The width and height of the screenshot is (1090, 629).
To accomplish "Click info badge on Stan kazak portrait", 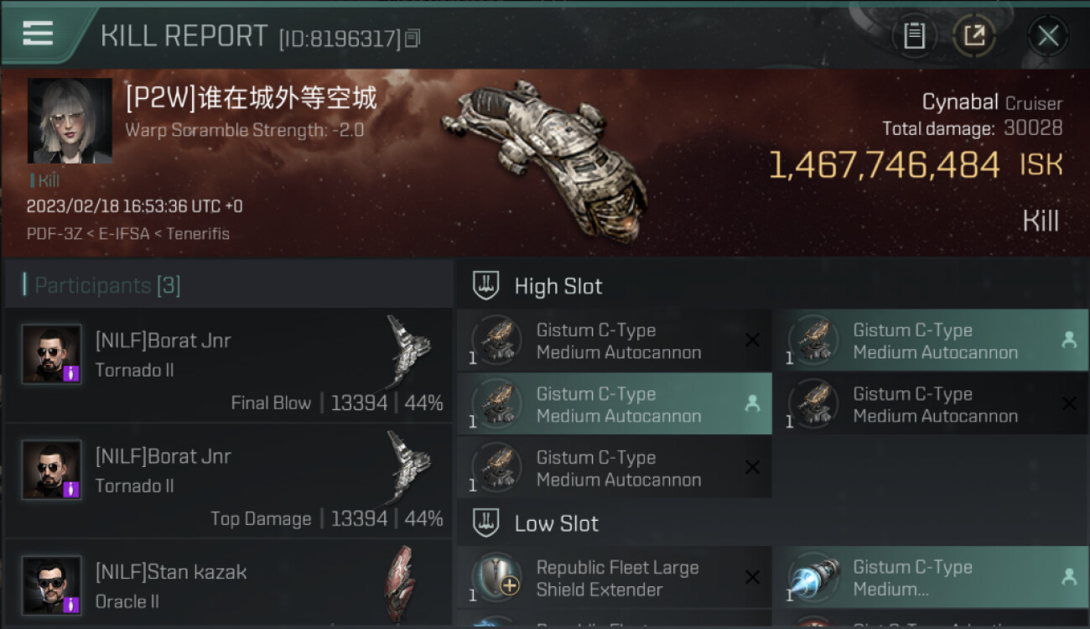I will (72, 605).
